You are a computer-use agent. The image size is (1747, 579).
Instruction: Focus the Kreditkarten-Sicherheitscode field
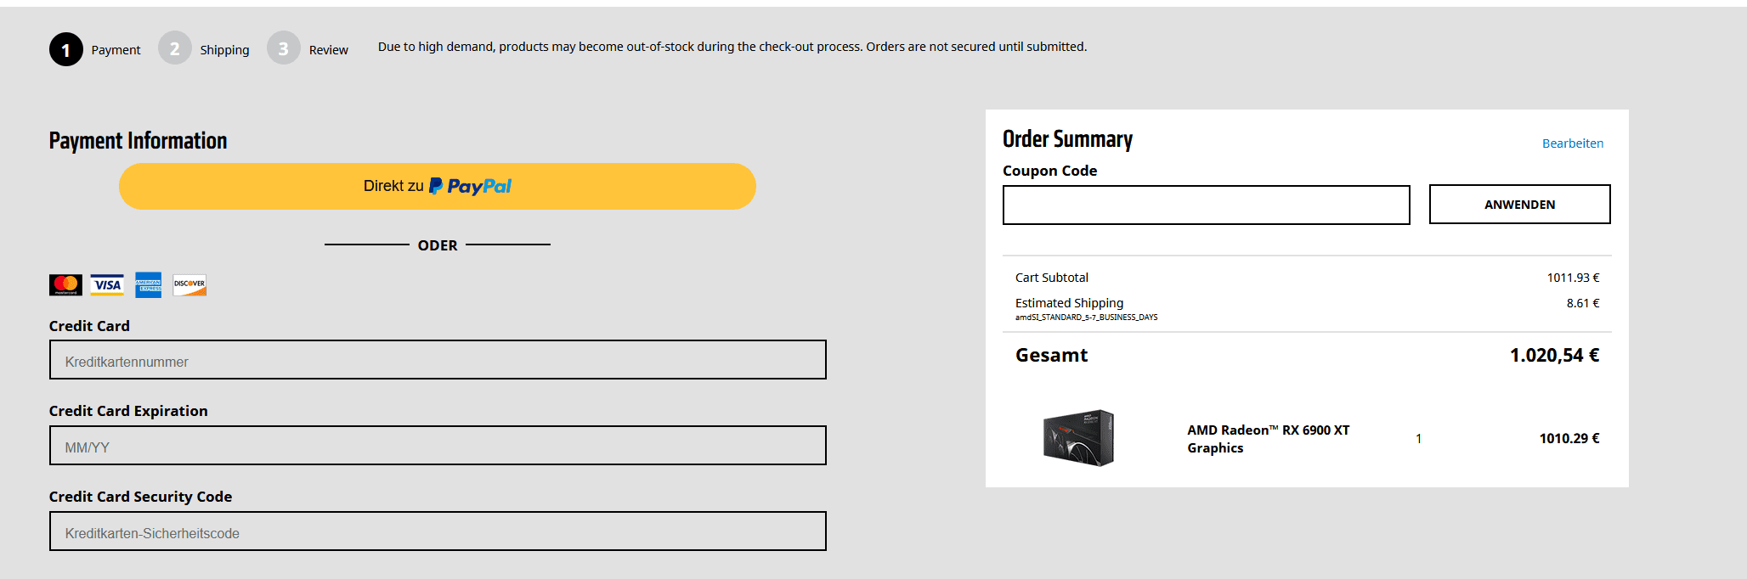(x=438, y=531)
